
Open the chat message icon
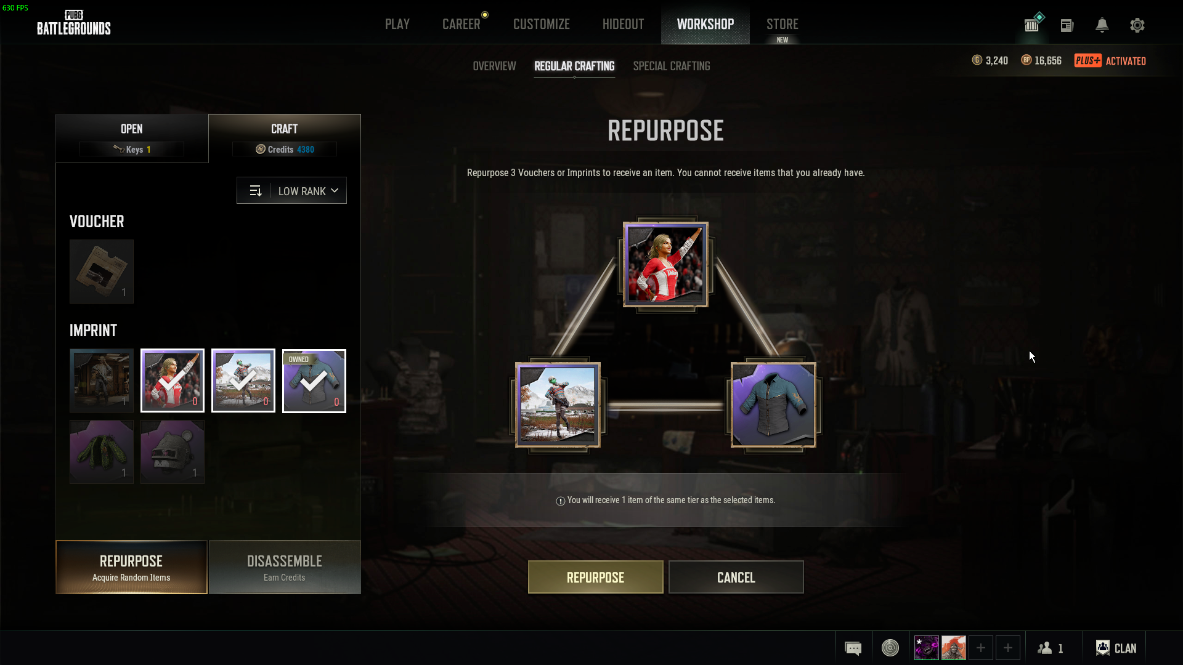[x=853, y=648]
